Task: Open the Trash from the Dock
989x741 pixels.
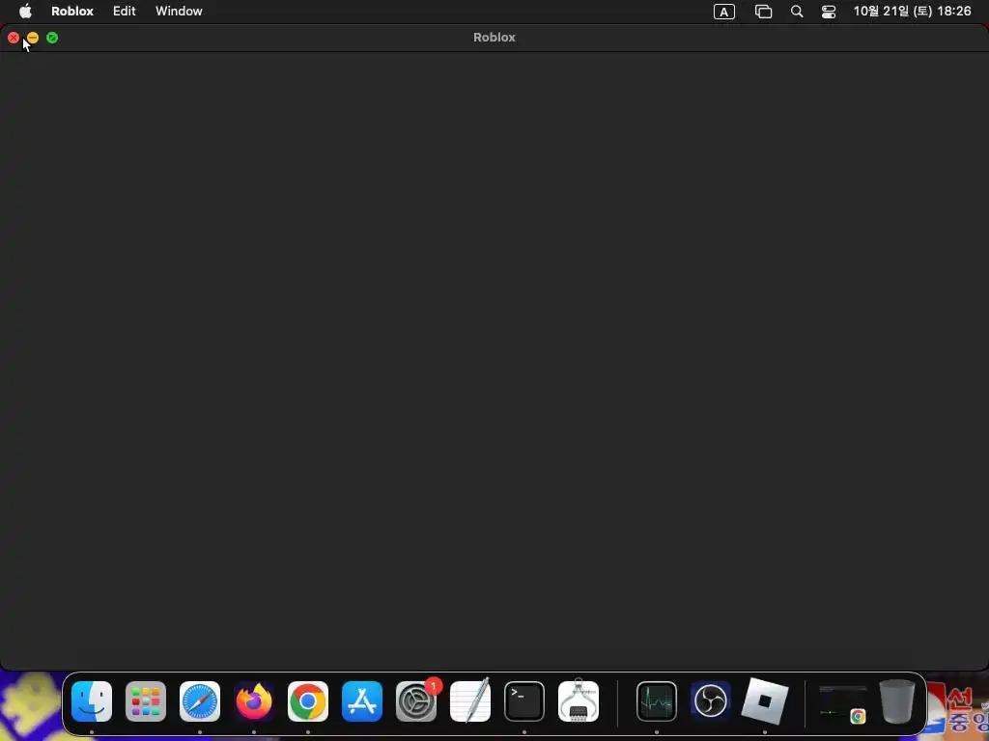Action: tap(897, 700)
